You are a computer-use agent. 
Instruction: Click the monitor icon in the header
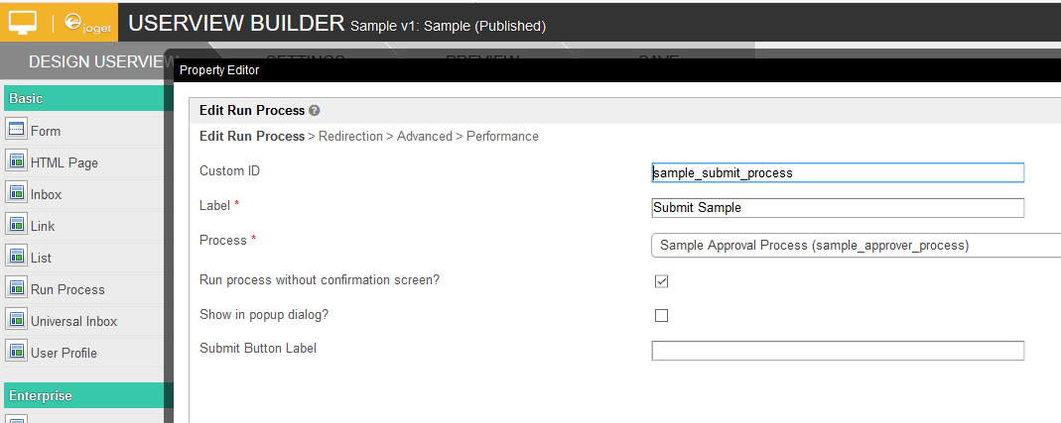(23, 22)
